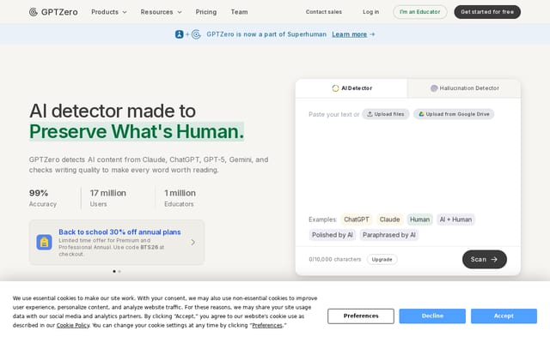Screen dimensions: 550x343
Task: Click the promo card chevron arrow
Action: (192, 242)
